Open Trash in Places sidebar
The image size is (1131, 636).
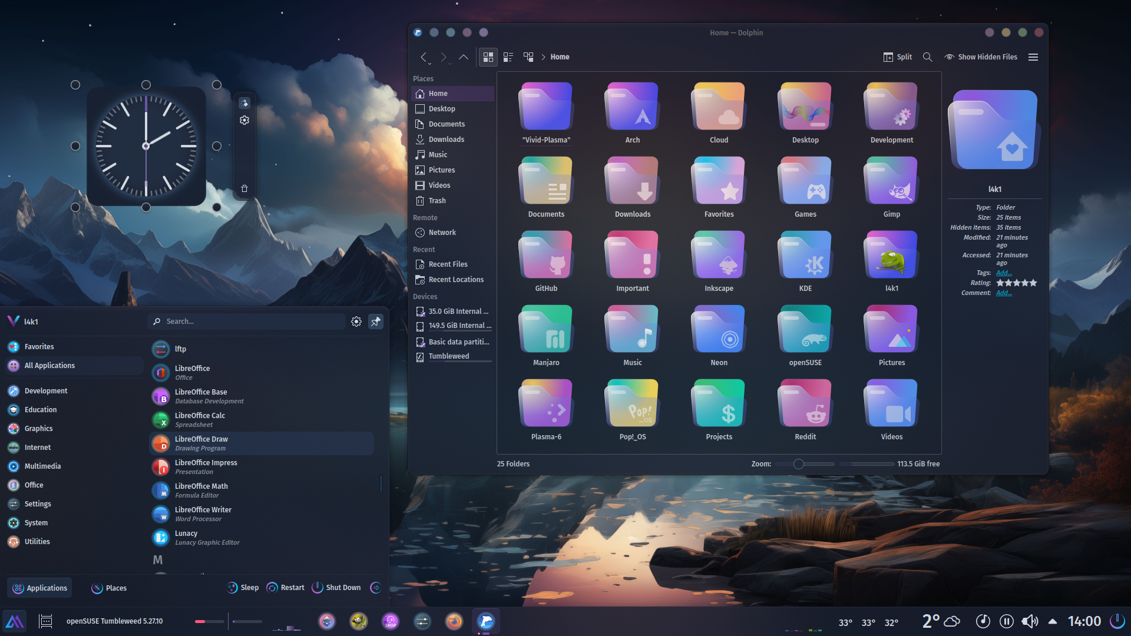click(452, 201)
